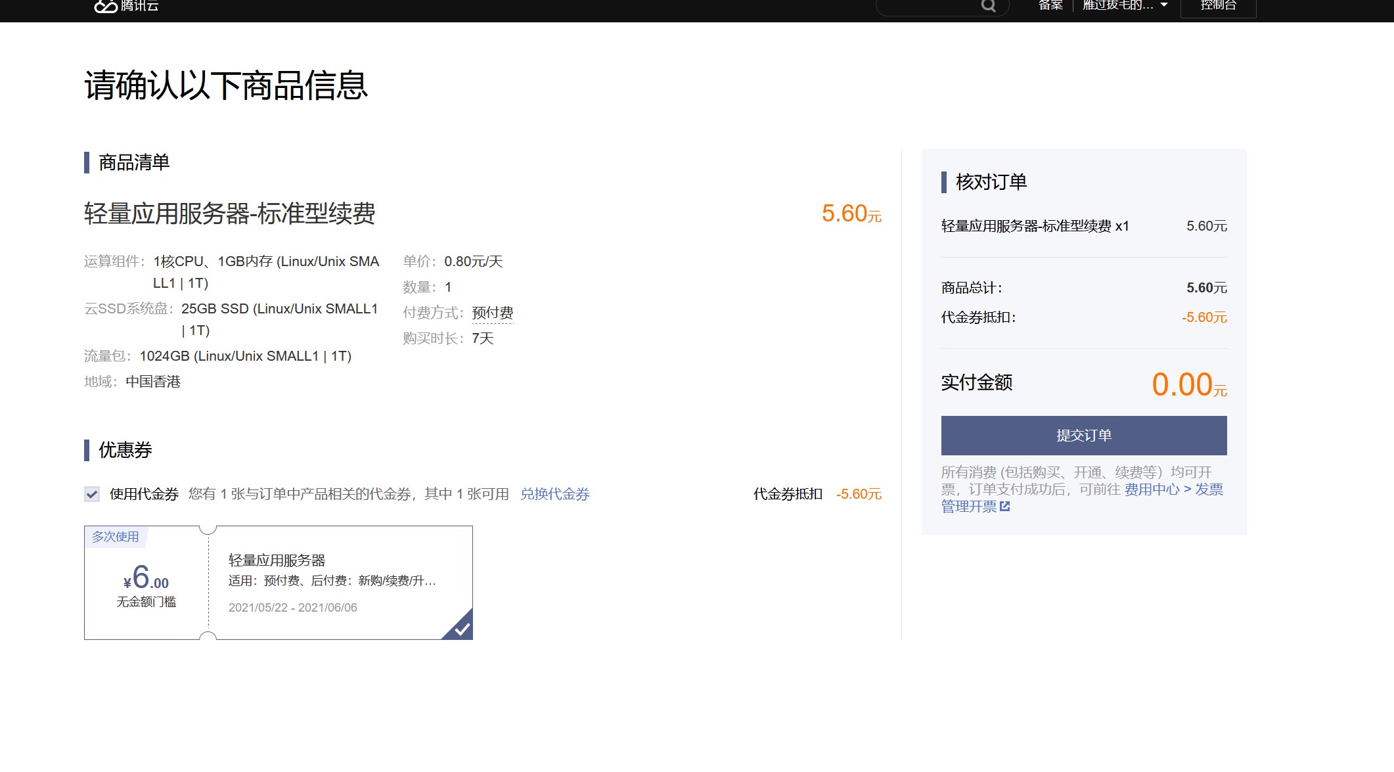Open external link icon after 管理开票
Image resolution: width=1394 pixels, height=772 pixels.
(x=1004, y=506)
